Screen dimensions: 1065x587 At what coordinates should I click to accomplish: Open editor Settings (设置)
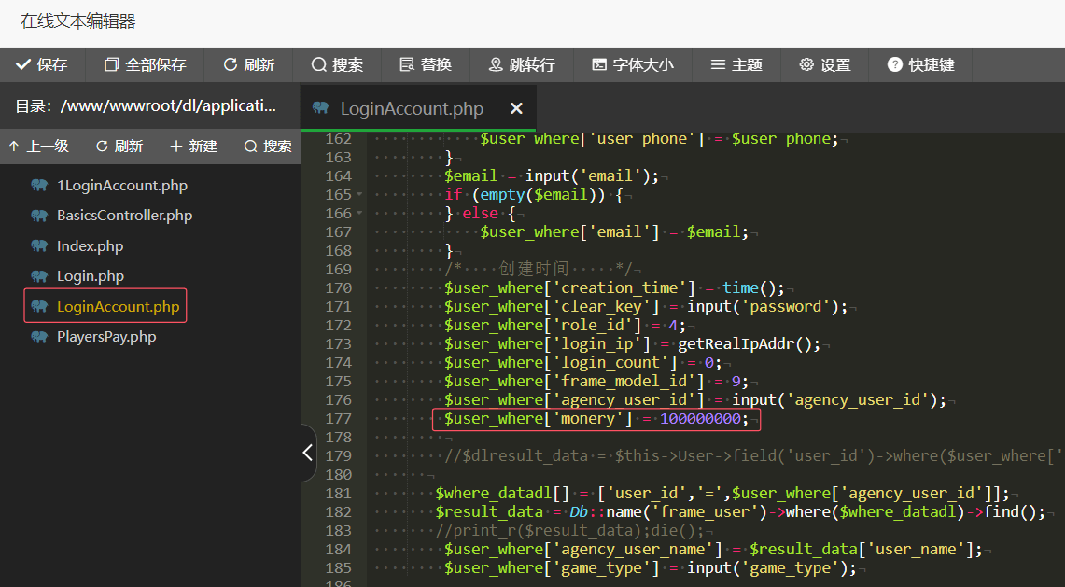click(825, 64)
